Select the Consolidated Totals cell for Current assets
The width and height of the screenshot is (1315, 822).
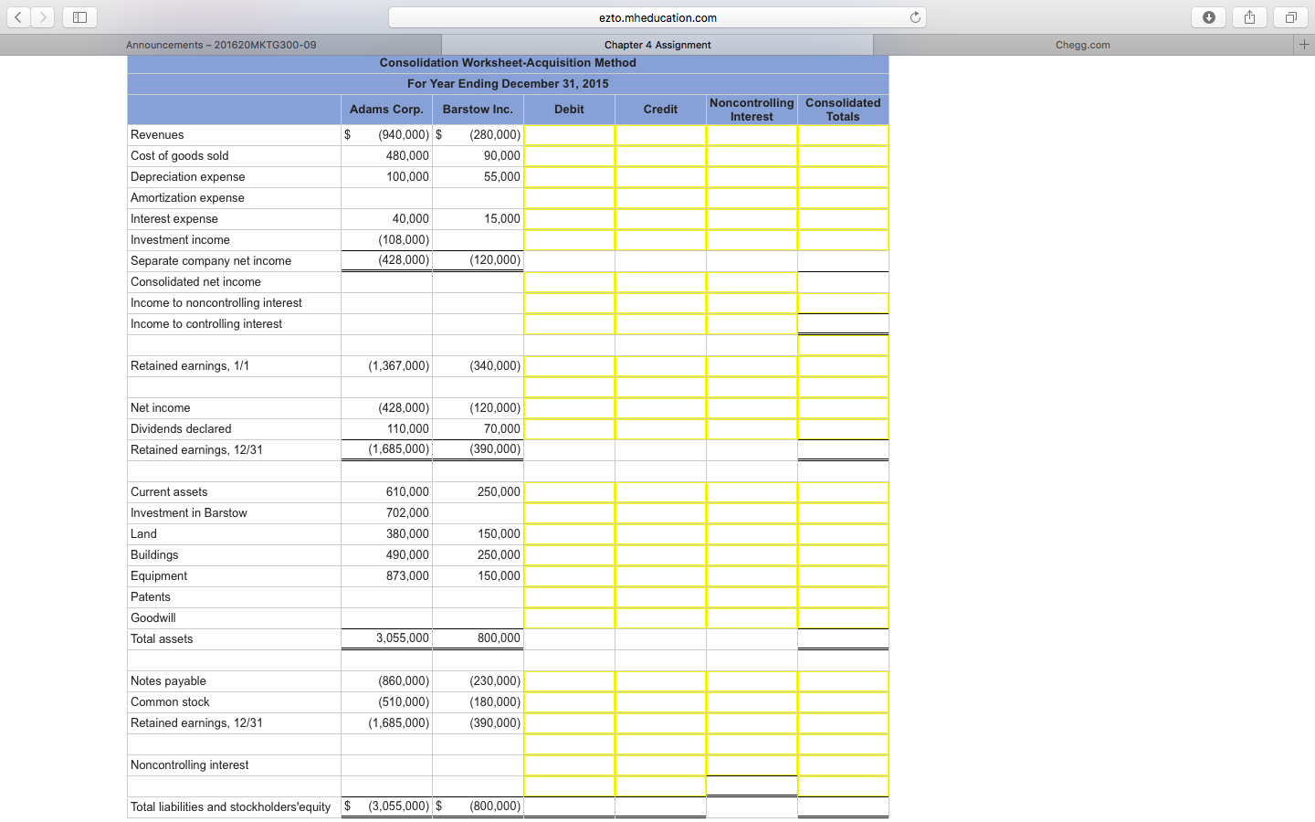(x=843, y=492)
